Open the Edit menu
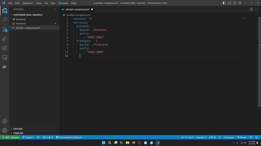Screen dimensions: 261x146 click(17, 3)
